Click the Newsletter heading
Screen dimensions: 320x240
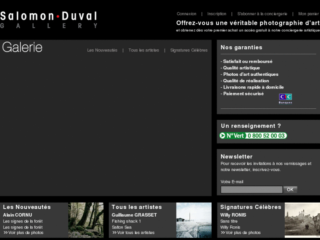(x=236, y=156)
